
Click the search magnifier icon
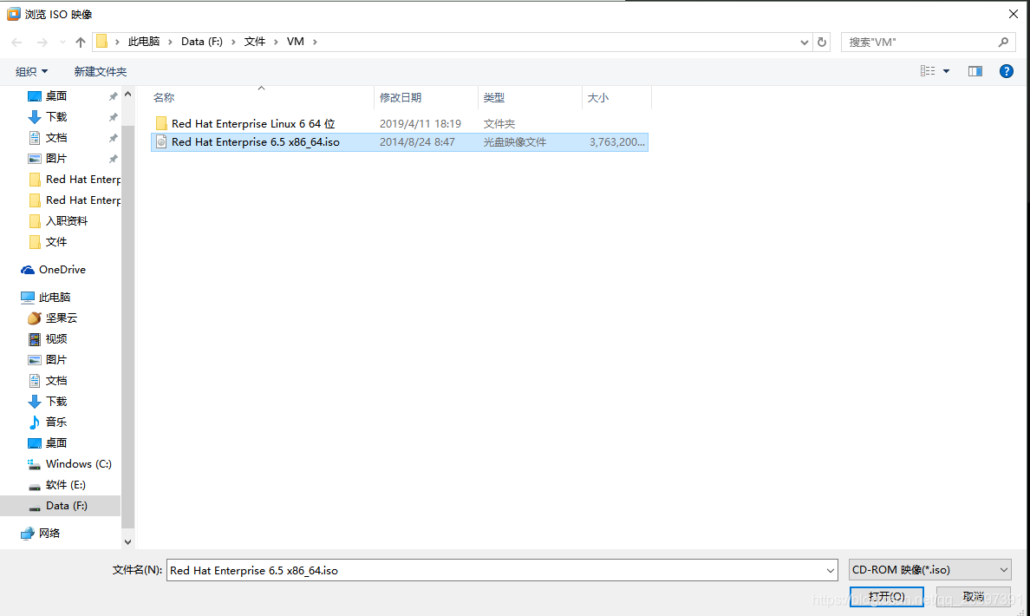tap(1003, 42)
